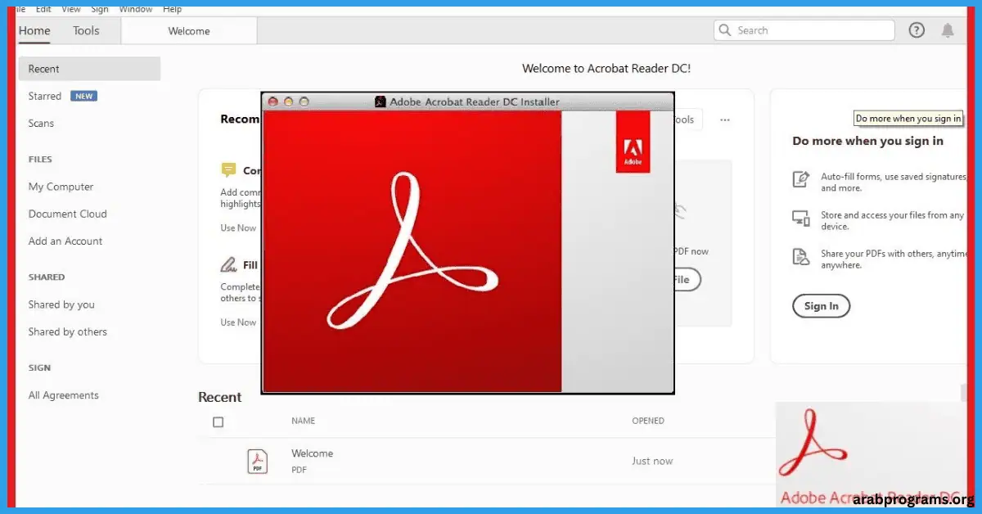Screen dimensions: 982x514
Task: Open the notifications bell icon
Action: point(948,30)
